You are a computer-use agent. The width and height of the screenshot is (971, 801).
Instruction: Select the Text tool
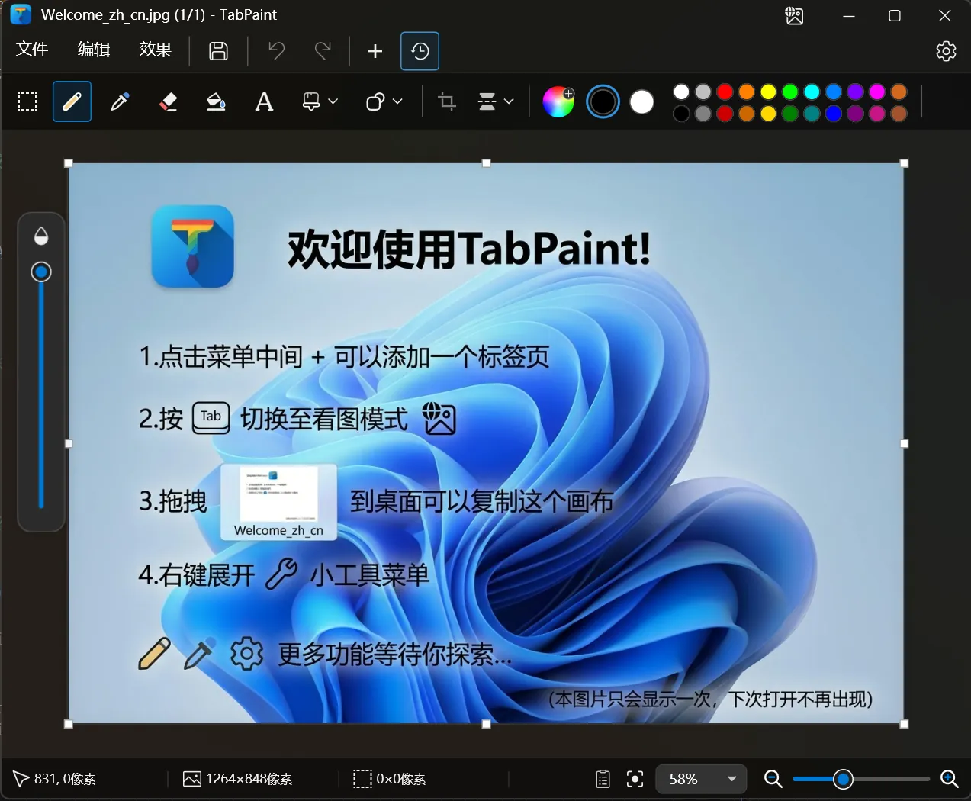[x=264, y=101]
